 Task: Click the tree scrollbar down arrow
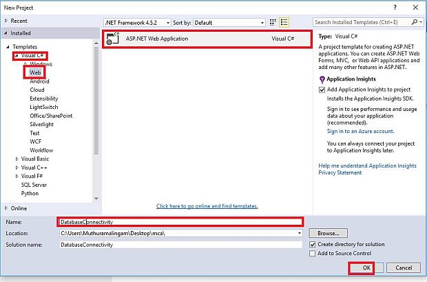[x=96, y=199]
